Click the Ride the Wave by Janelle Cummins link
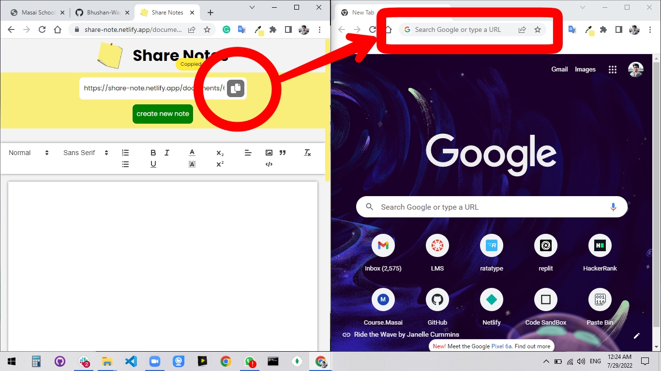661x371 pixels. coord(401,334)
